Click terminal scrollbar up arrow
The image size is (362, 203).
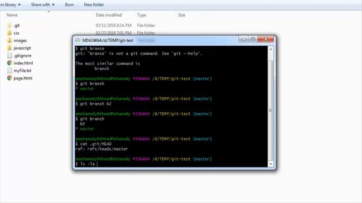270,49
